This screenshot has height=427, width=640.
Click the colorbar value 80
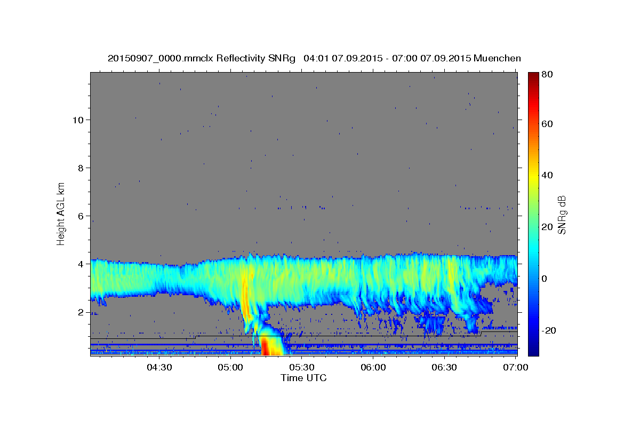click(x=547, y=75)
